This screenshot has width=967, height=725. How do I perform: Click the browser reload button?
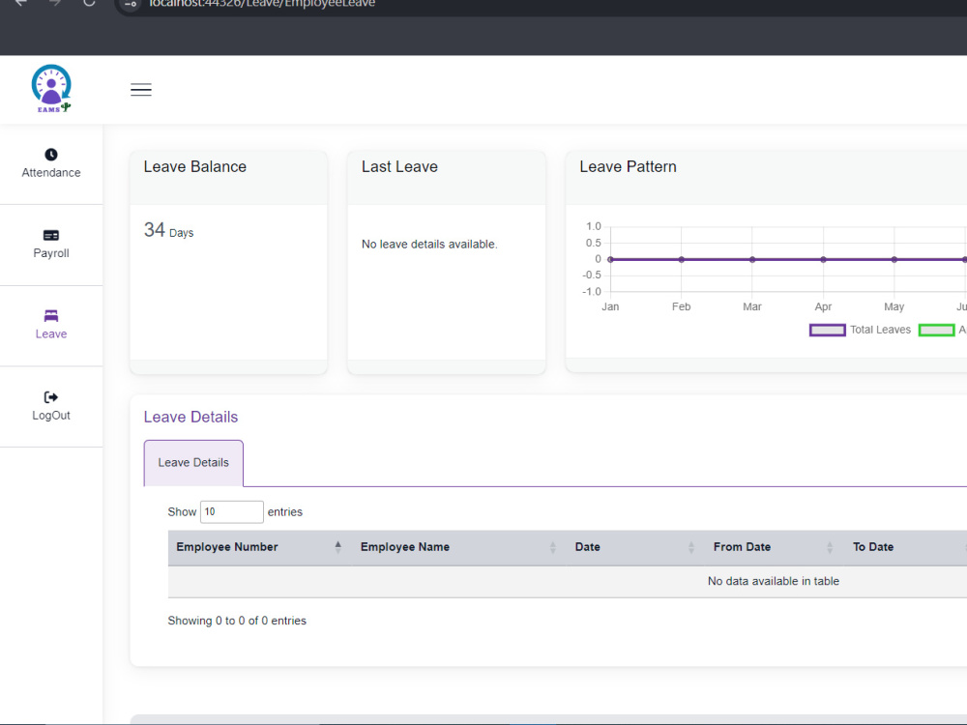[x=89, y=3]
